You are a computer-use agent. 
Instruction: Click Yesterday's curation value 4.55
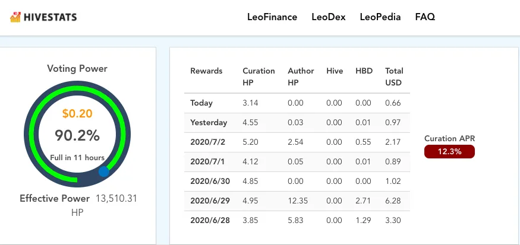click(250, 122)
